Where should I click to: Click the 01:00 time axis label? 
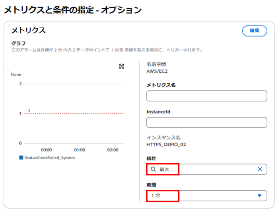coord(80,150)
